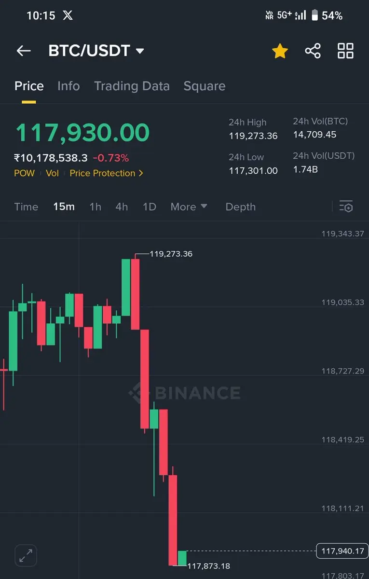Select the 1D chart interval

150,207
